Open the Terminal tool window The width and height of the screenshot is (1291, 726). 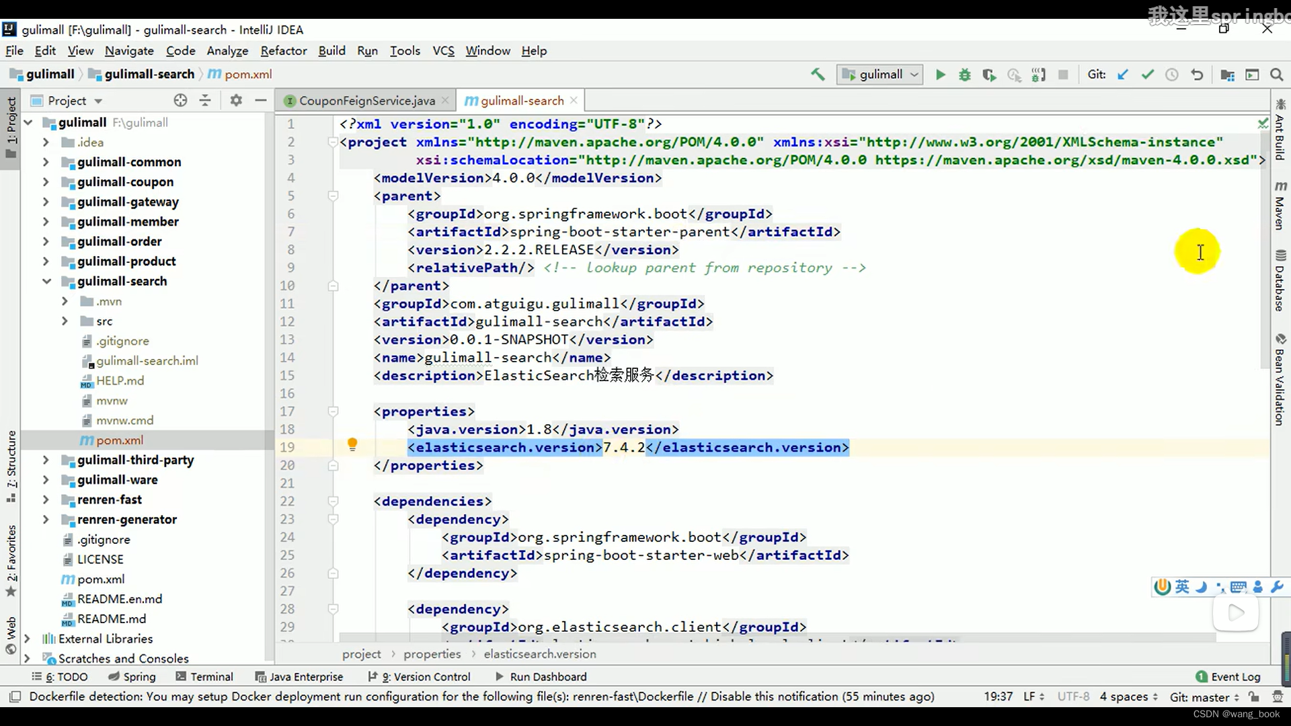click(x=204, y=676)
